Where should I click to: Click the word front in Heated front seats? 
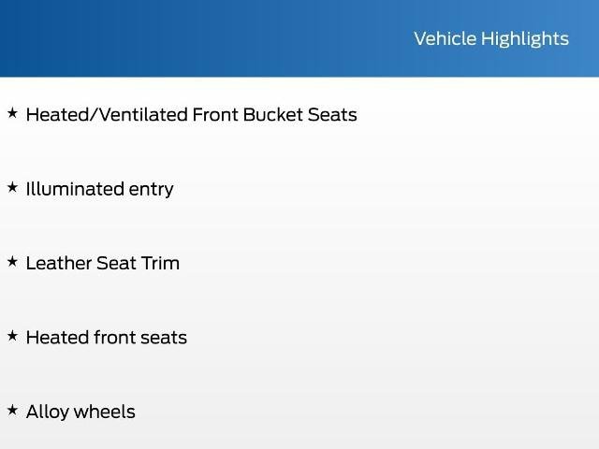(x=114, y=338)
